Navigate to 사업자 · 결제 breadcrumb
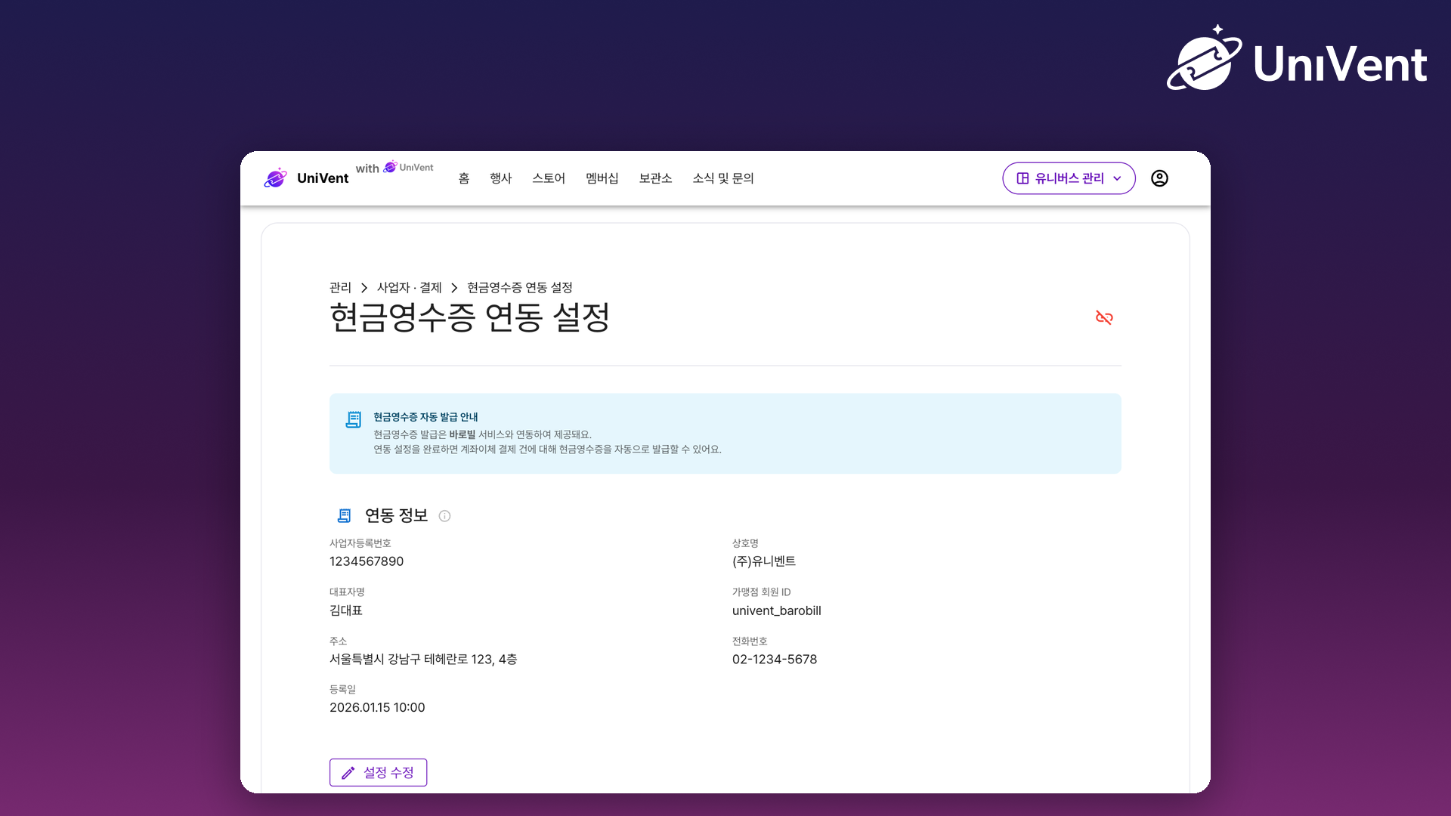The height and width of the screenshot is (816, 1451). click(x=409, y=288)
